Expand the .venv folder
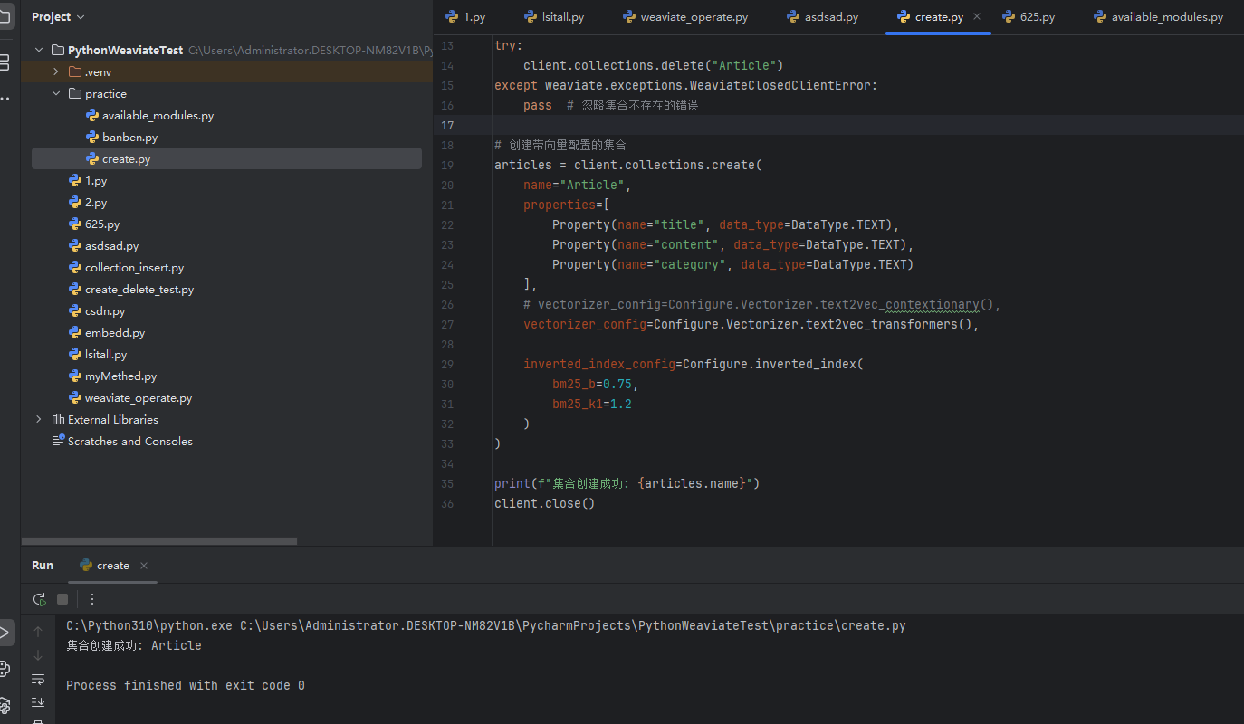The height and width of the screenshot is (724, 1244). (55, 72)
